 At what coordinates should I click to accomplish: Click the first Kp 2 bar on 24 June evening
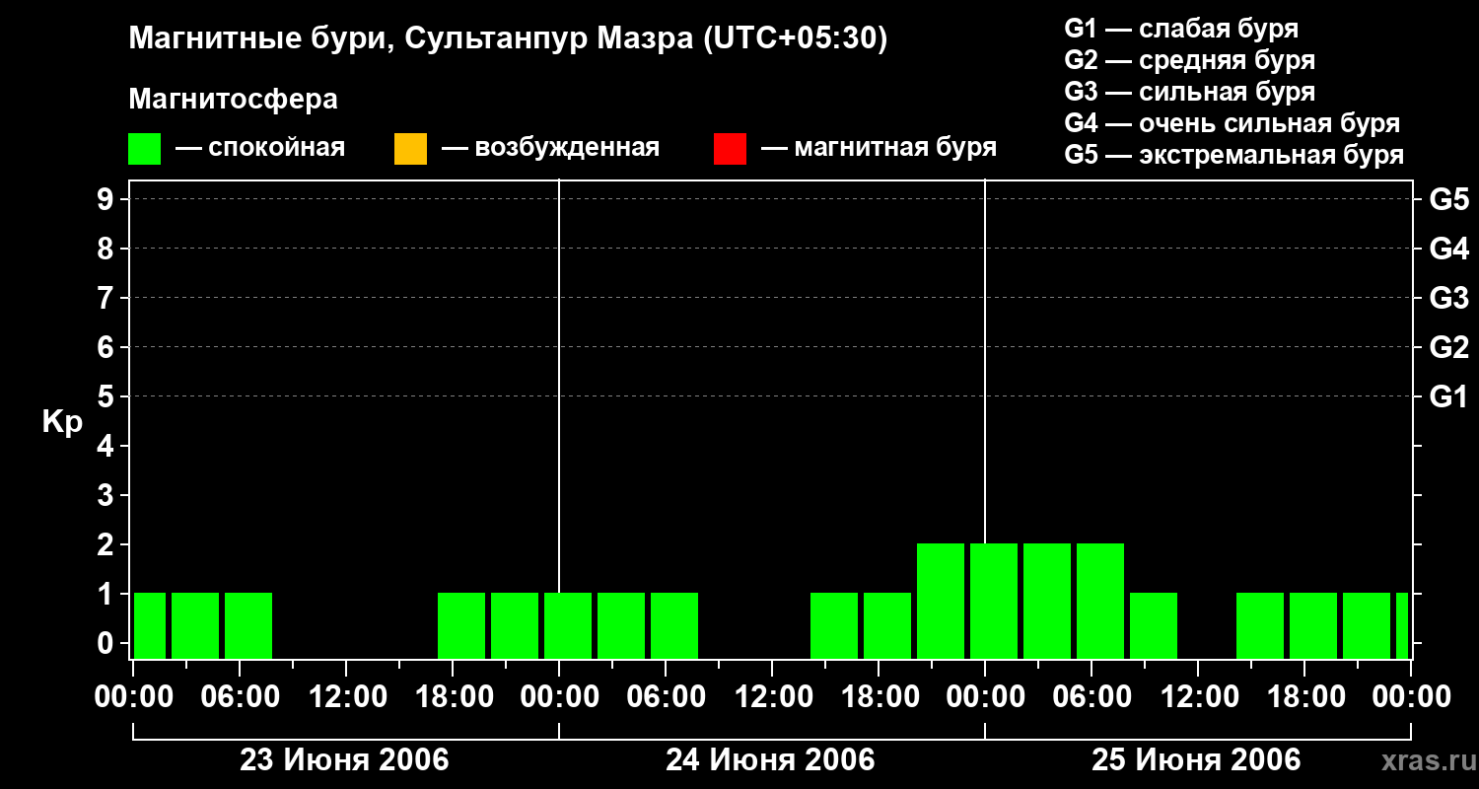tap(941, 601)
